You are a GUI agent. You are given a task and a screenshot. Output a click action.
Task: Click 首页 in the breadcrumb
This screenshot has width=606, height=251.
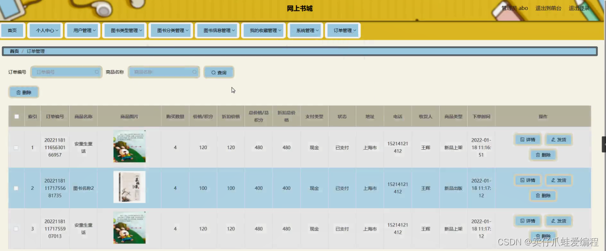pos(14,51)
